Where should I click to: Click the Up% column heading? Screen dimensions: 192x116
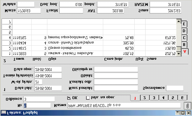tap(140, 59)
